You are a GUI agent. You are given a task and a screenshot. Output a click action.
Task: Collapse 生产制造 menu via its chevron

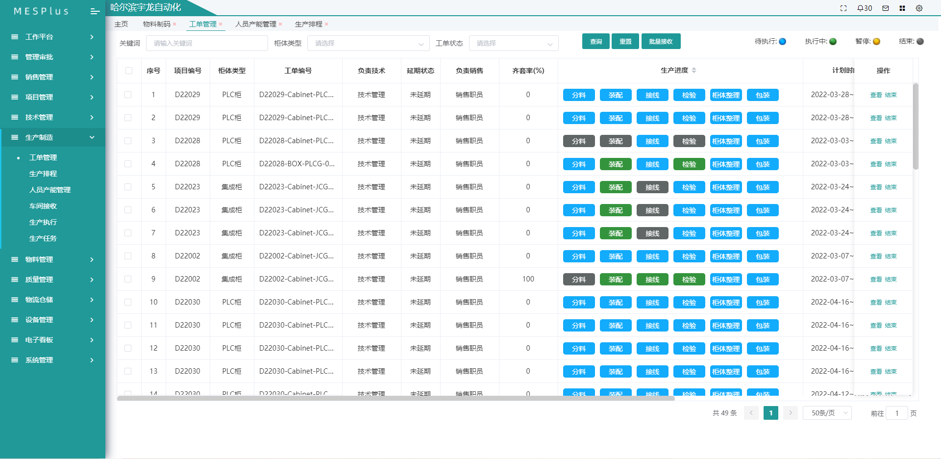tap(92, 137)
